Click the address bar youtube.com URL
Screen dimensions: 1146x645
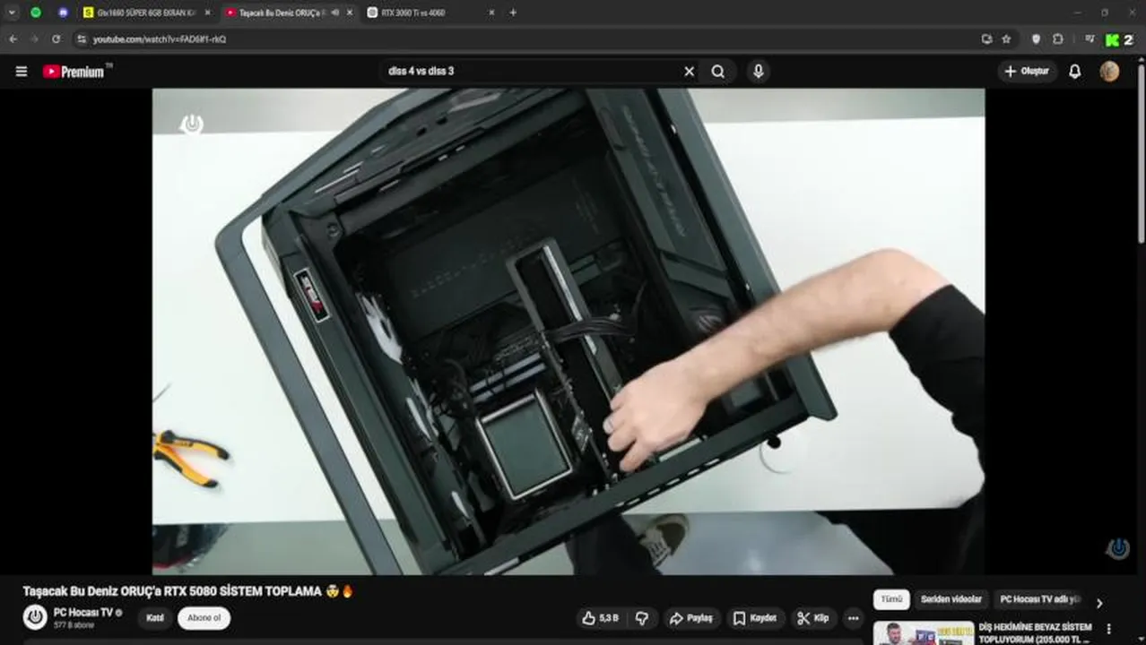[x=160, y=39]
